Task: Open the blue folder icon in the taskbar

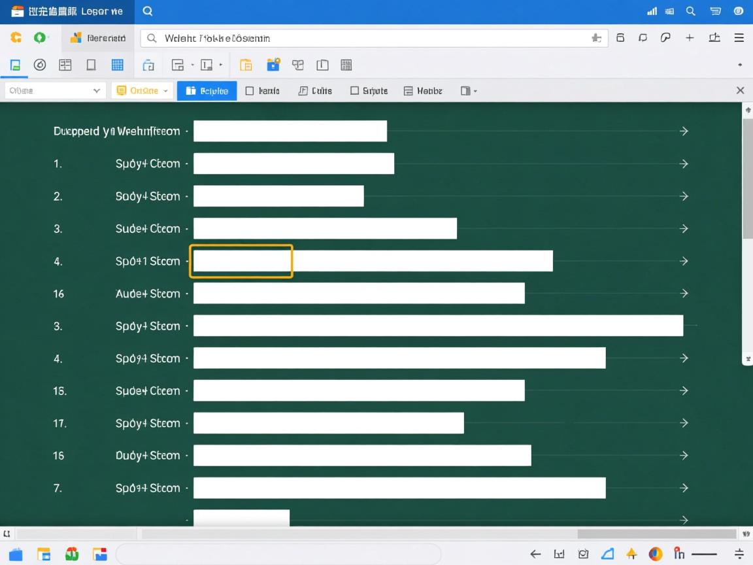Action: [16, 555]
